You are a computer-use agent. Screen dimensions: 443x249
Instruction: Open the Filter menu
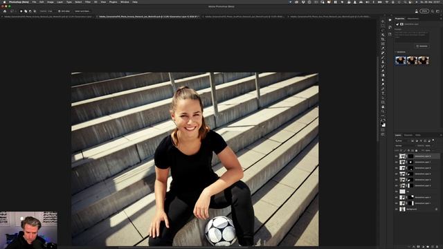[88, 2]
